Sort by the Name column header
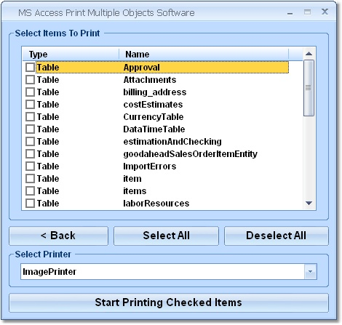Screen dimensions: 342x325 tap(204, 55)
